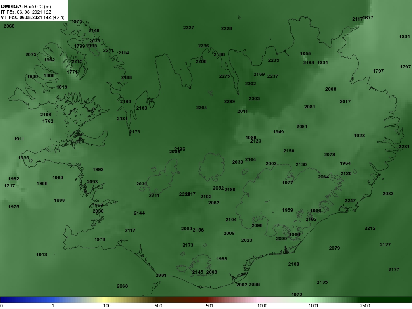Click the map value 2020

tap(247, 240)
